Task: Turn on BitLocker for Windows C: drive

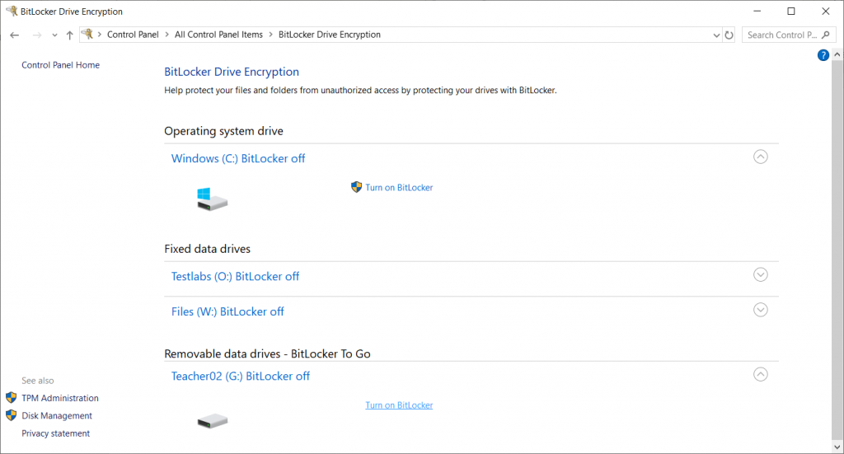Action: coord(399,187)
